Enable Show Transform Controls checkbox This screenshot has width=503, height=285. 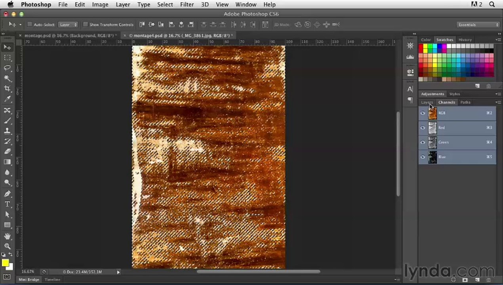click(x=85, y=25)
